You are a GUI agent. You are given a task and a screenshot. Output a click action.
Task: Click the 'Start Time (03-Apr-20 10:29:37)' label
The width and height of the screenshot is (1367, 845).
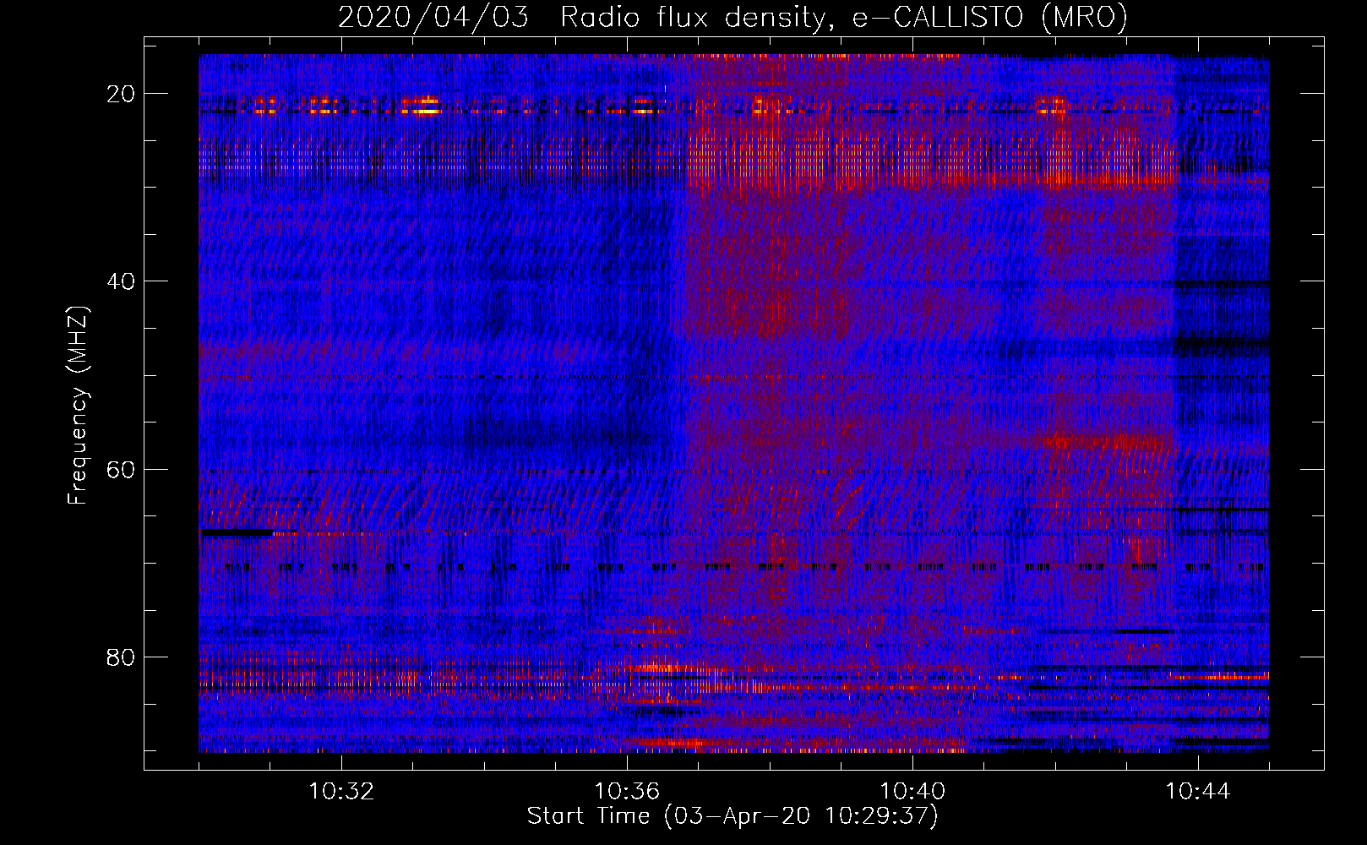pos(733,816)
